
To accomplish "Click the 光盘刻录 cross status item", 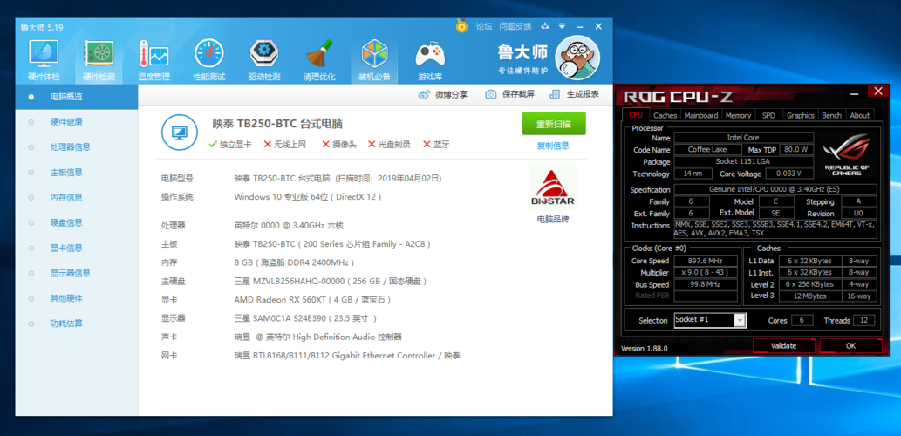I will pos(389,144).
